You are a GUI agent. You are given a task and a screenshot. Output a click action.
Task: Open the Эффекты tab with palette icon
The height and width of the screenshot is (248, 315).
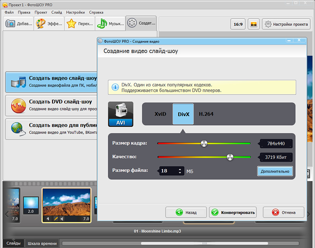[49, 23]
